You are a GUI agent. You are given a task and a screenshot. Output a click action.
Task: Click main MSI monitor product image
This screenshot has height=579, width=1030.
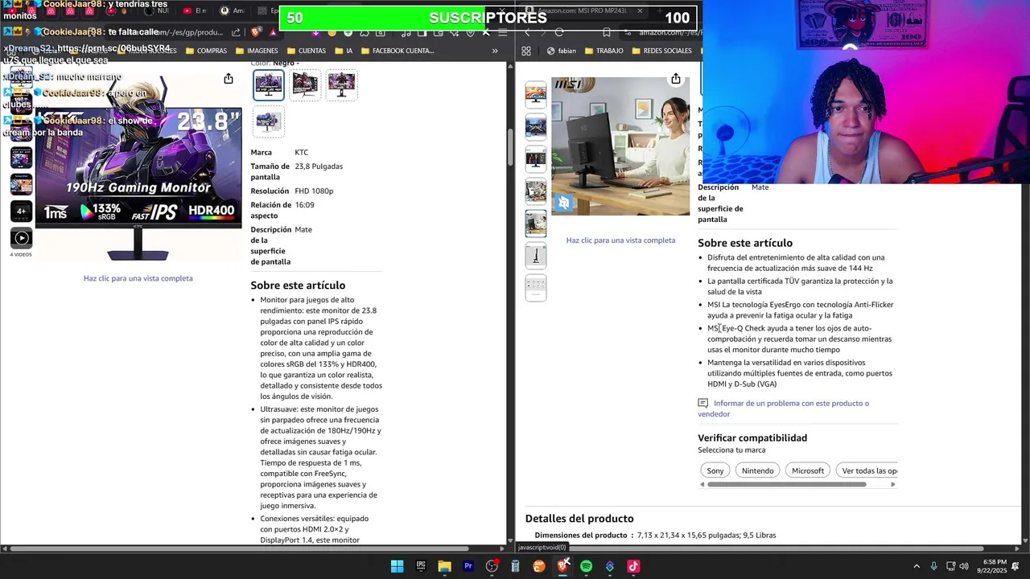[x=620, y=146]
